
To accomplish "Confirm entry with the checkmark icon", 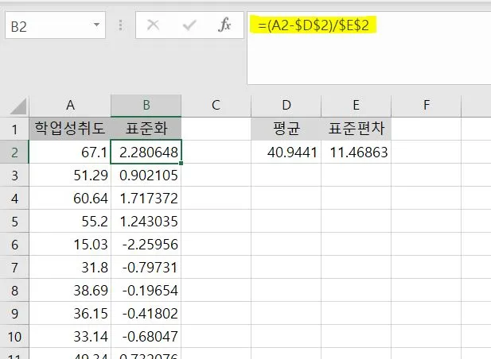I will (x=189, y=25).
